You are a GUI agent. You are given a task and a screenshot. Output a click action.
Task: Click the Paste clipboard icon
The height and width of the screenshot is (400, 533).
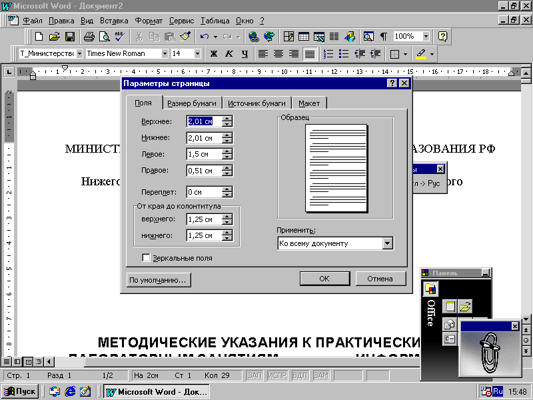(170, 37)
